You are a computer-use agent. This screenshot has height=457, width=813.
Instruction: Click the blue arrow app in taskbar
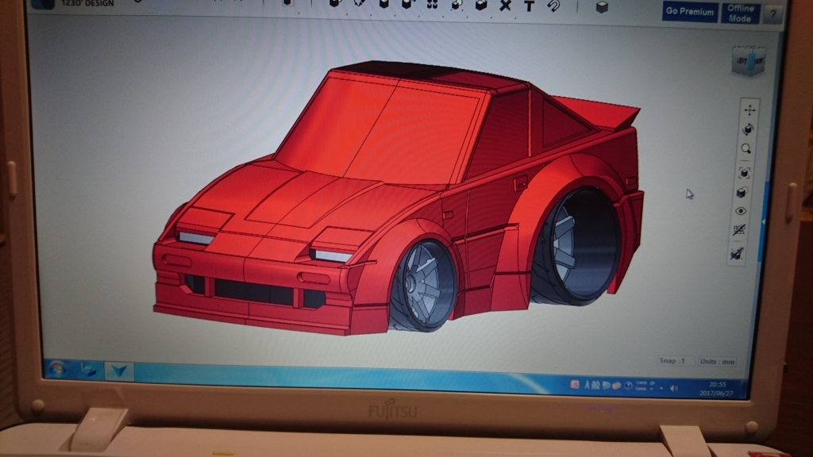click(119, 371)
